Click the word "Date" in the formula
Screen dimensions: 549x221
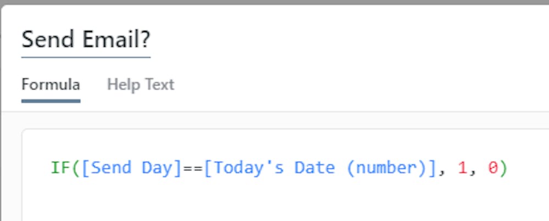[315, 168]
